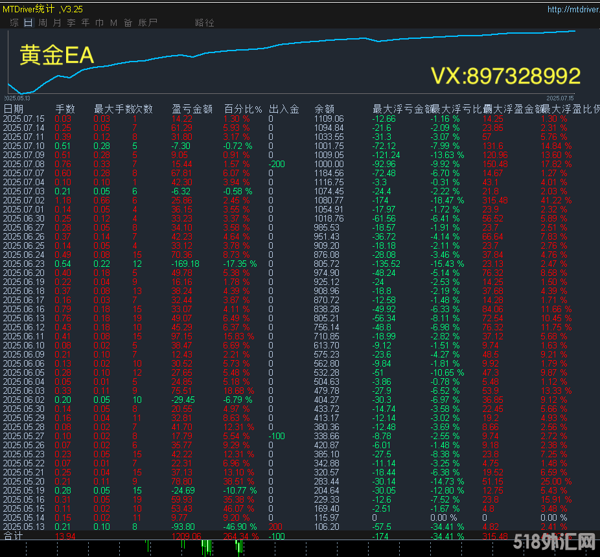Click the 出入金 column header
Image resolution: width=600 pixels, height=557 pixels.
[x=284, y=109]
